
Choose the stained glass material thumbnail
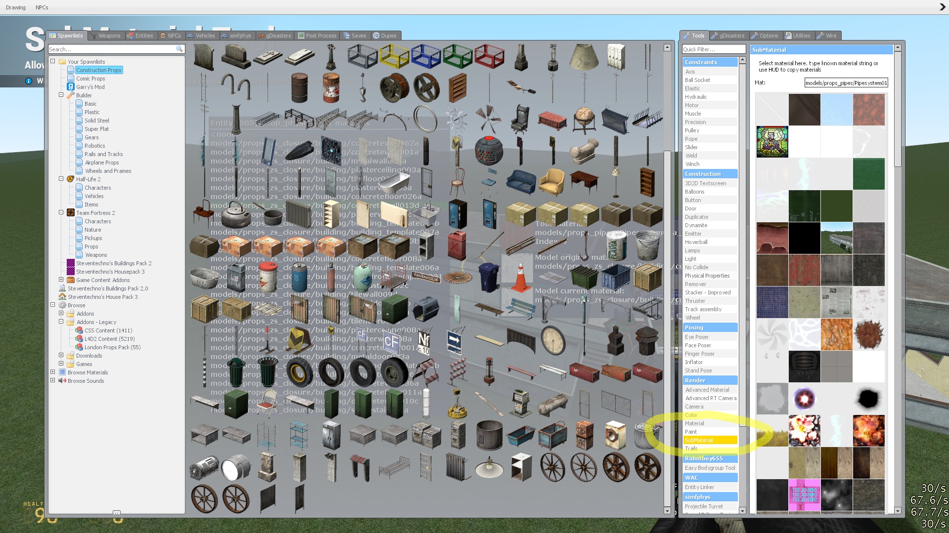(x=772, y=142)
